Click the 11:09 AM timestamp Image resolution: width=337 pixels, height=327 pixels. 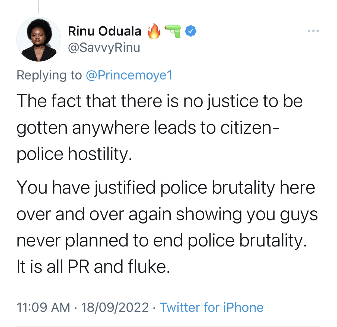pyautogui.click(x=43, y=307)
